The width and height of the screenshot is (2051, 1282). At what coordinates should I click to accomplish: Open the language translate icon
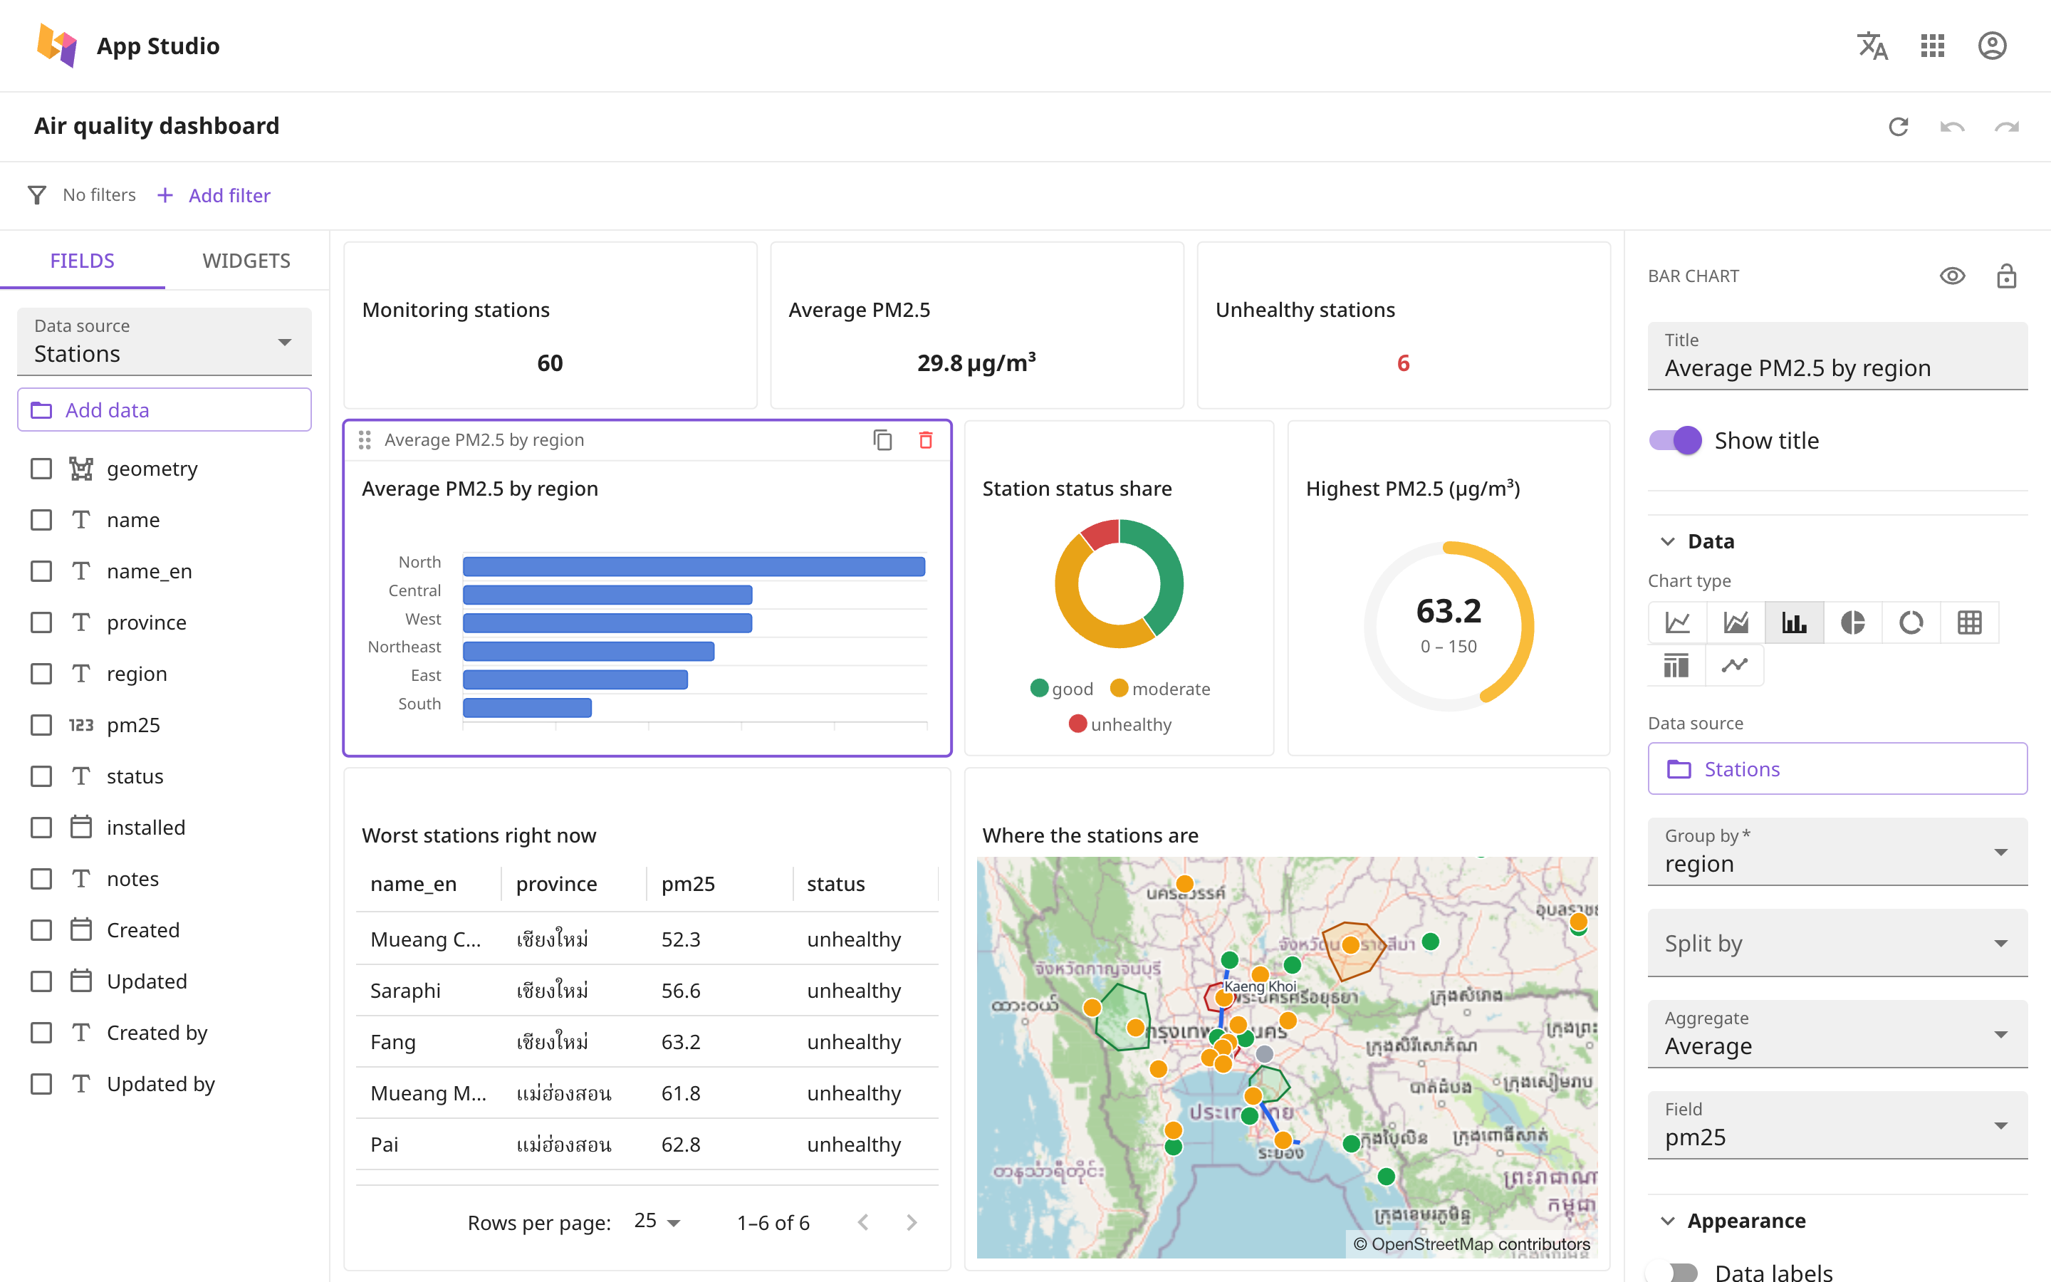click(x=1872, y=46)
